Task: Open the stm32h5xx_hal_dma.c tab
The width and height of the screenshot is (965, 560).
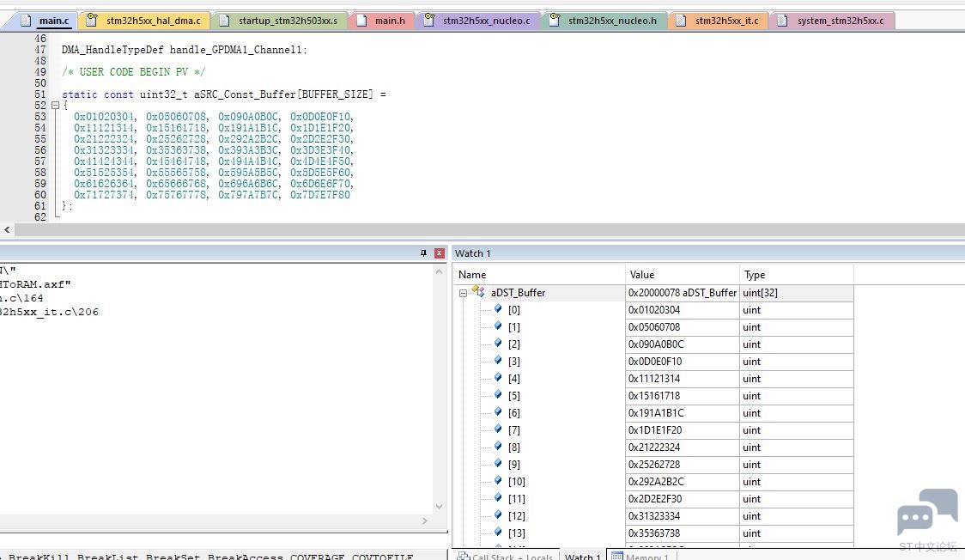Action: coord(145,21)
